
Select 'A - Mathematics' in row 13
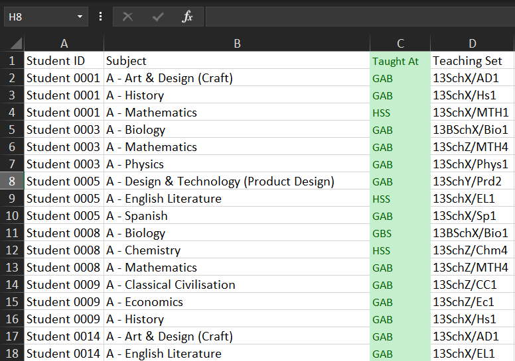pyautogui.click(x=237, y=267)
